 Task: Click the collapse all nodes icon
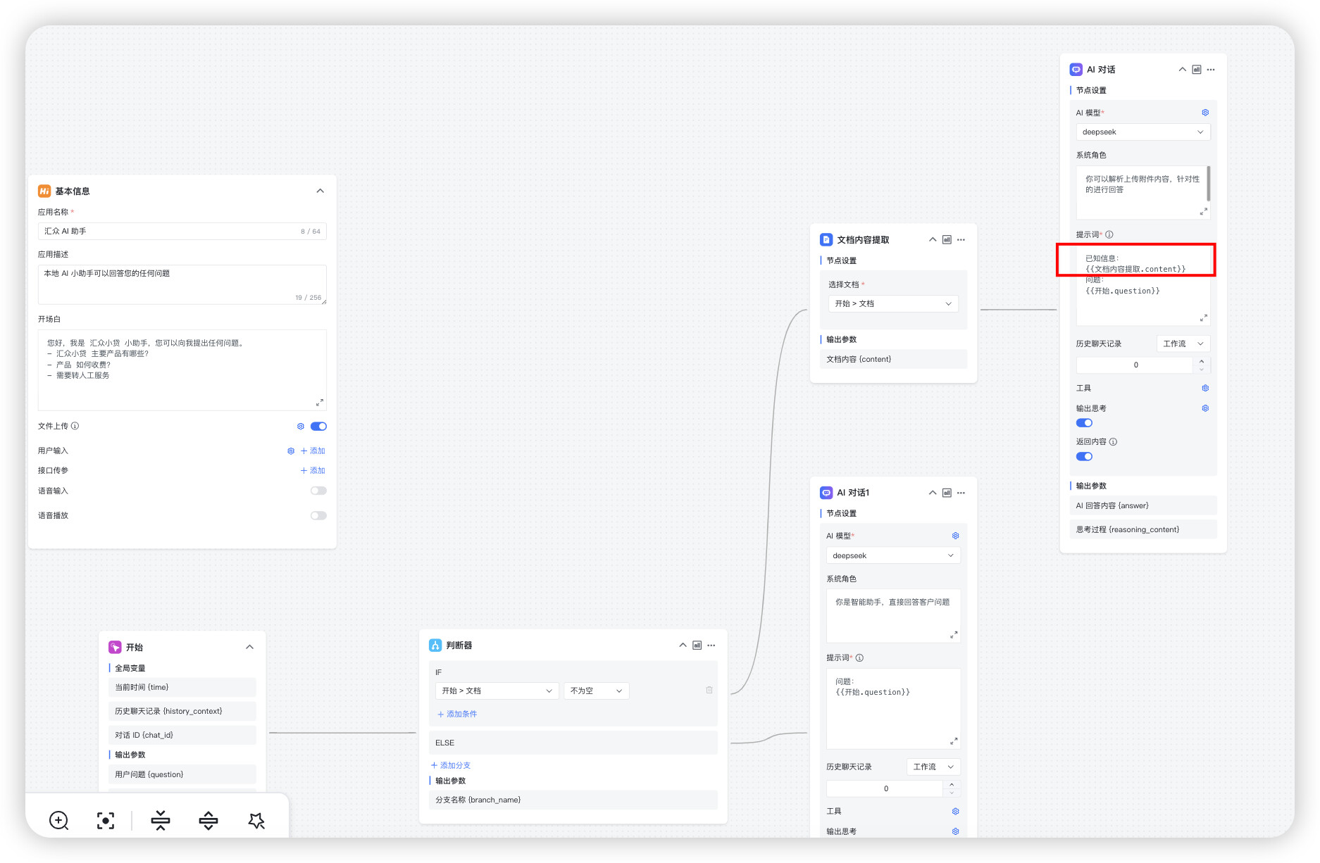coord(161,820)
